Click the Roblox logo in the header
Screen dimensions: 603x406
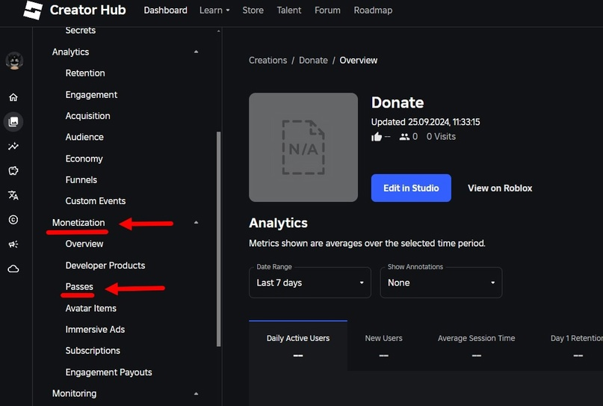coord(32,10)
